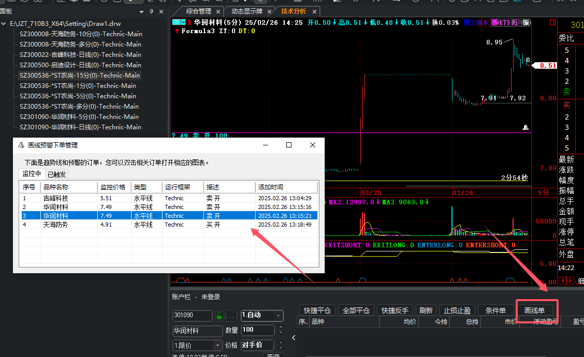Image resolution: width=584 pixels, height=357 pixels.
Task: Select 华润材料 order added at 13:15:21
Action: click(x=169, y=216)
